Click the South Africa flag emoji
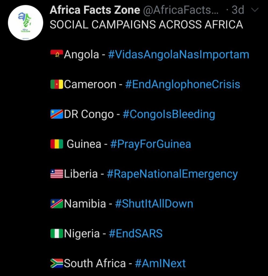The height and width of the screenshot is (276, 268). coord(56,263)
